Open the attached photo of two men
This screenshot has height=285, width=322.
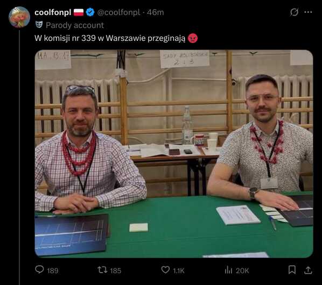(174, 154)
